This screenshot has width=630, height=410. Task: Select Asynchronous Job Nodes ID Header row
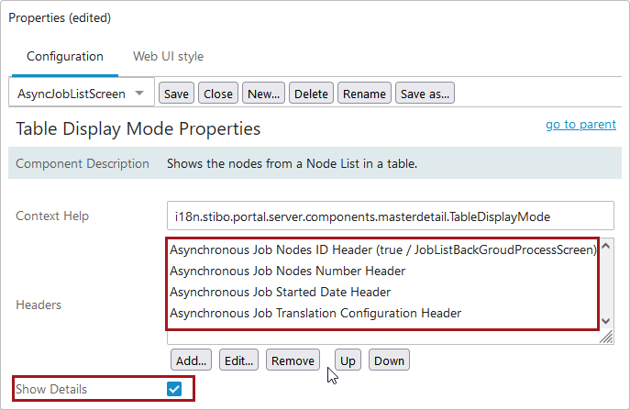tap(383, 250)
